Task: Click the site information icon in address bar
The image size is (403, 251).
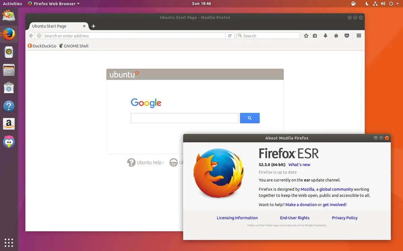Action: (39, 36)
